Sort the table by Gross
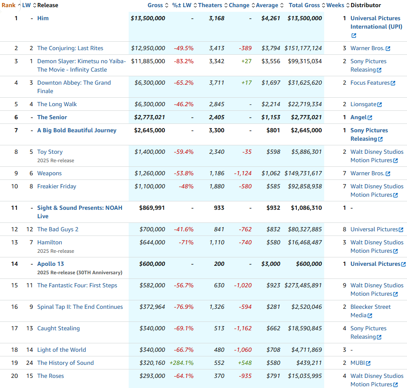Viewport: 407px width, 388px height. coord(158,5)
